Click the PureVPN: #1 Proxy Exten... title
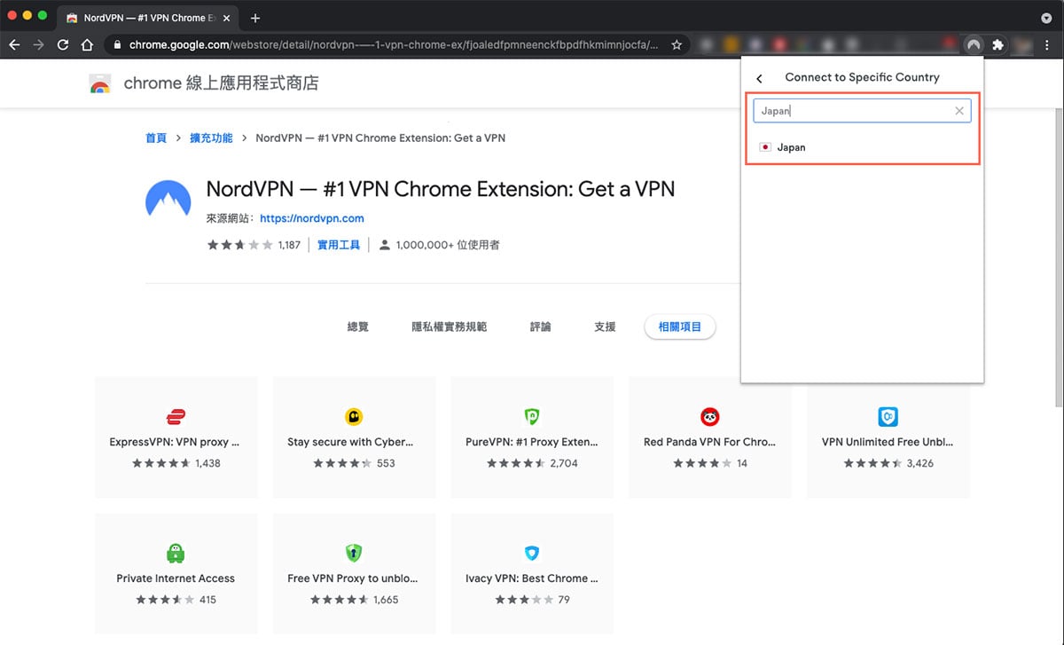 (x=532, y=442)
